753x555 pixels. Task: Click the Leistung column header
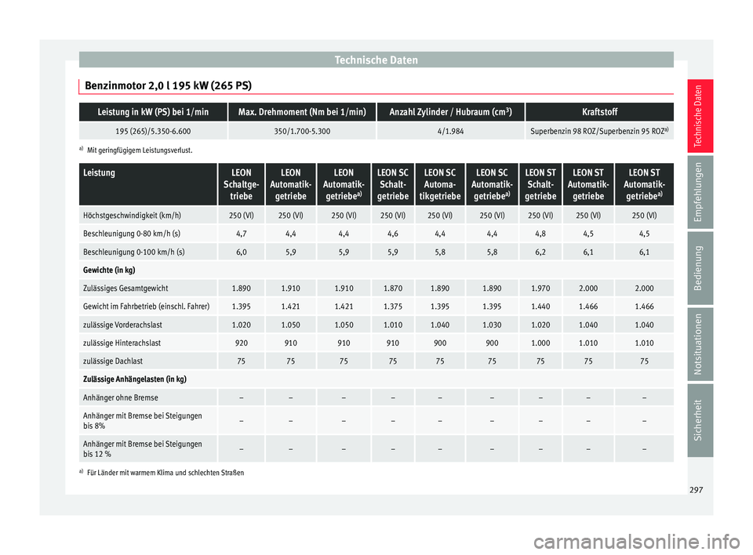tap(148, 184)
